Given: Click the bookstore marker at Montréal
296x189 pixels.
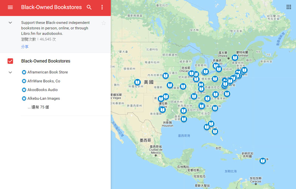Looking at the screenshot, I should pyautogui.click(x=235, y=58).
